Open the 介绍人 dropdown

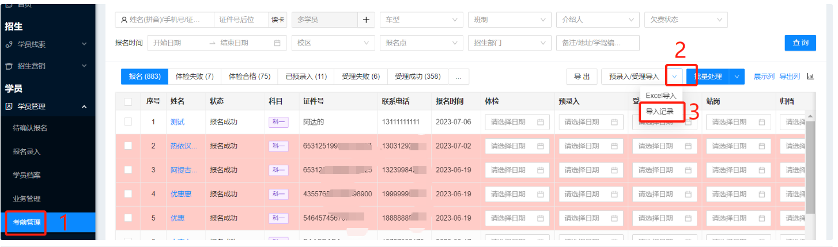[598, 20]
